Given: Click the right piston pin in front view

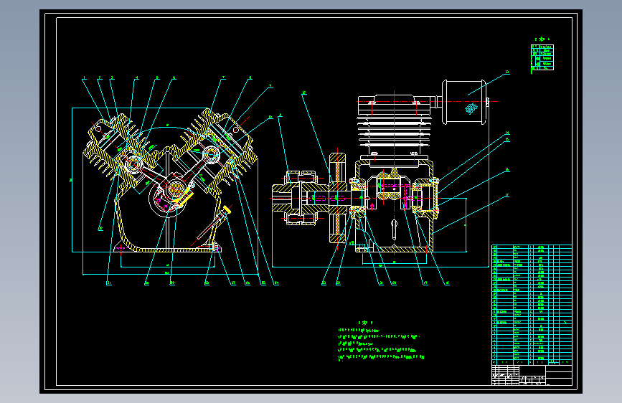Looking at the screenshot, I should [211, 154].
